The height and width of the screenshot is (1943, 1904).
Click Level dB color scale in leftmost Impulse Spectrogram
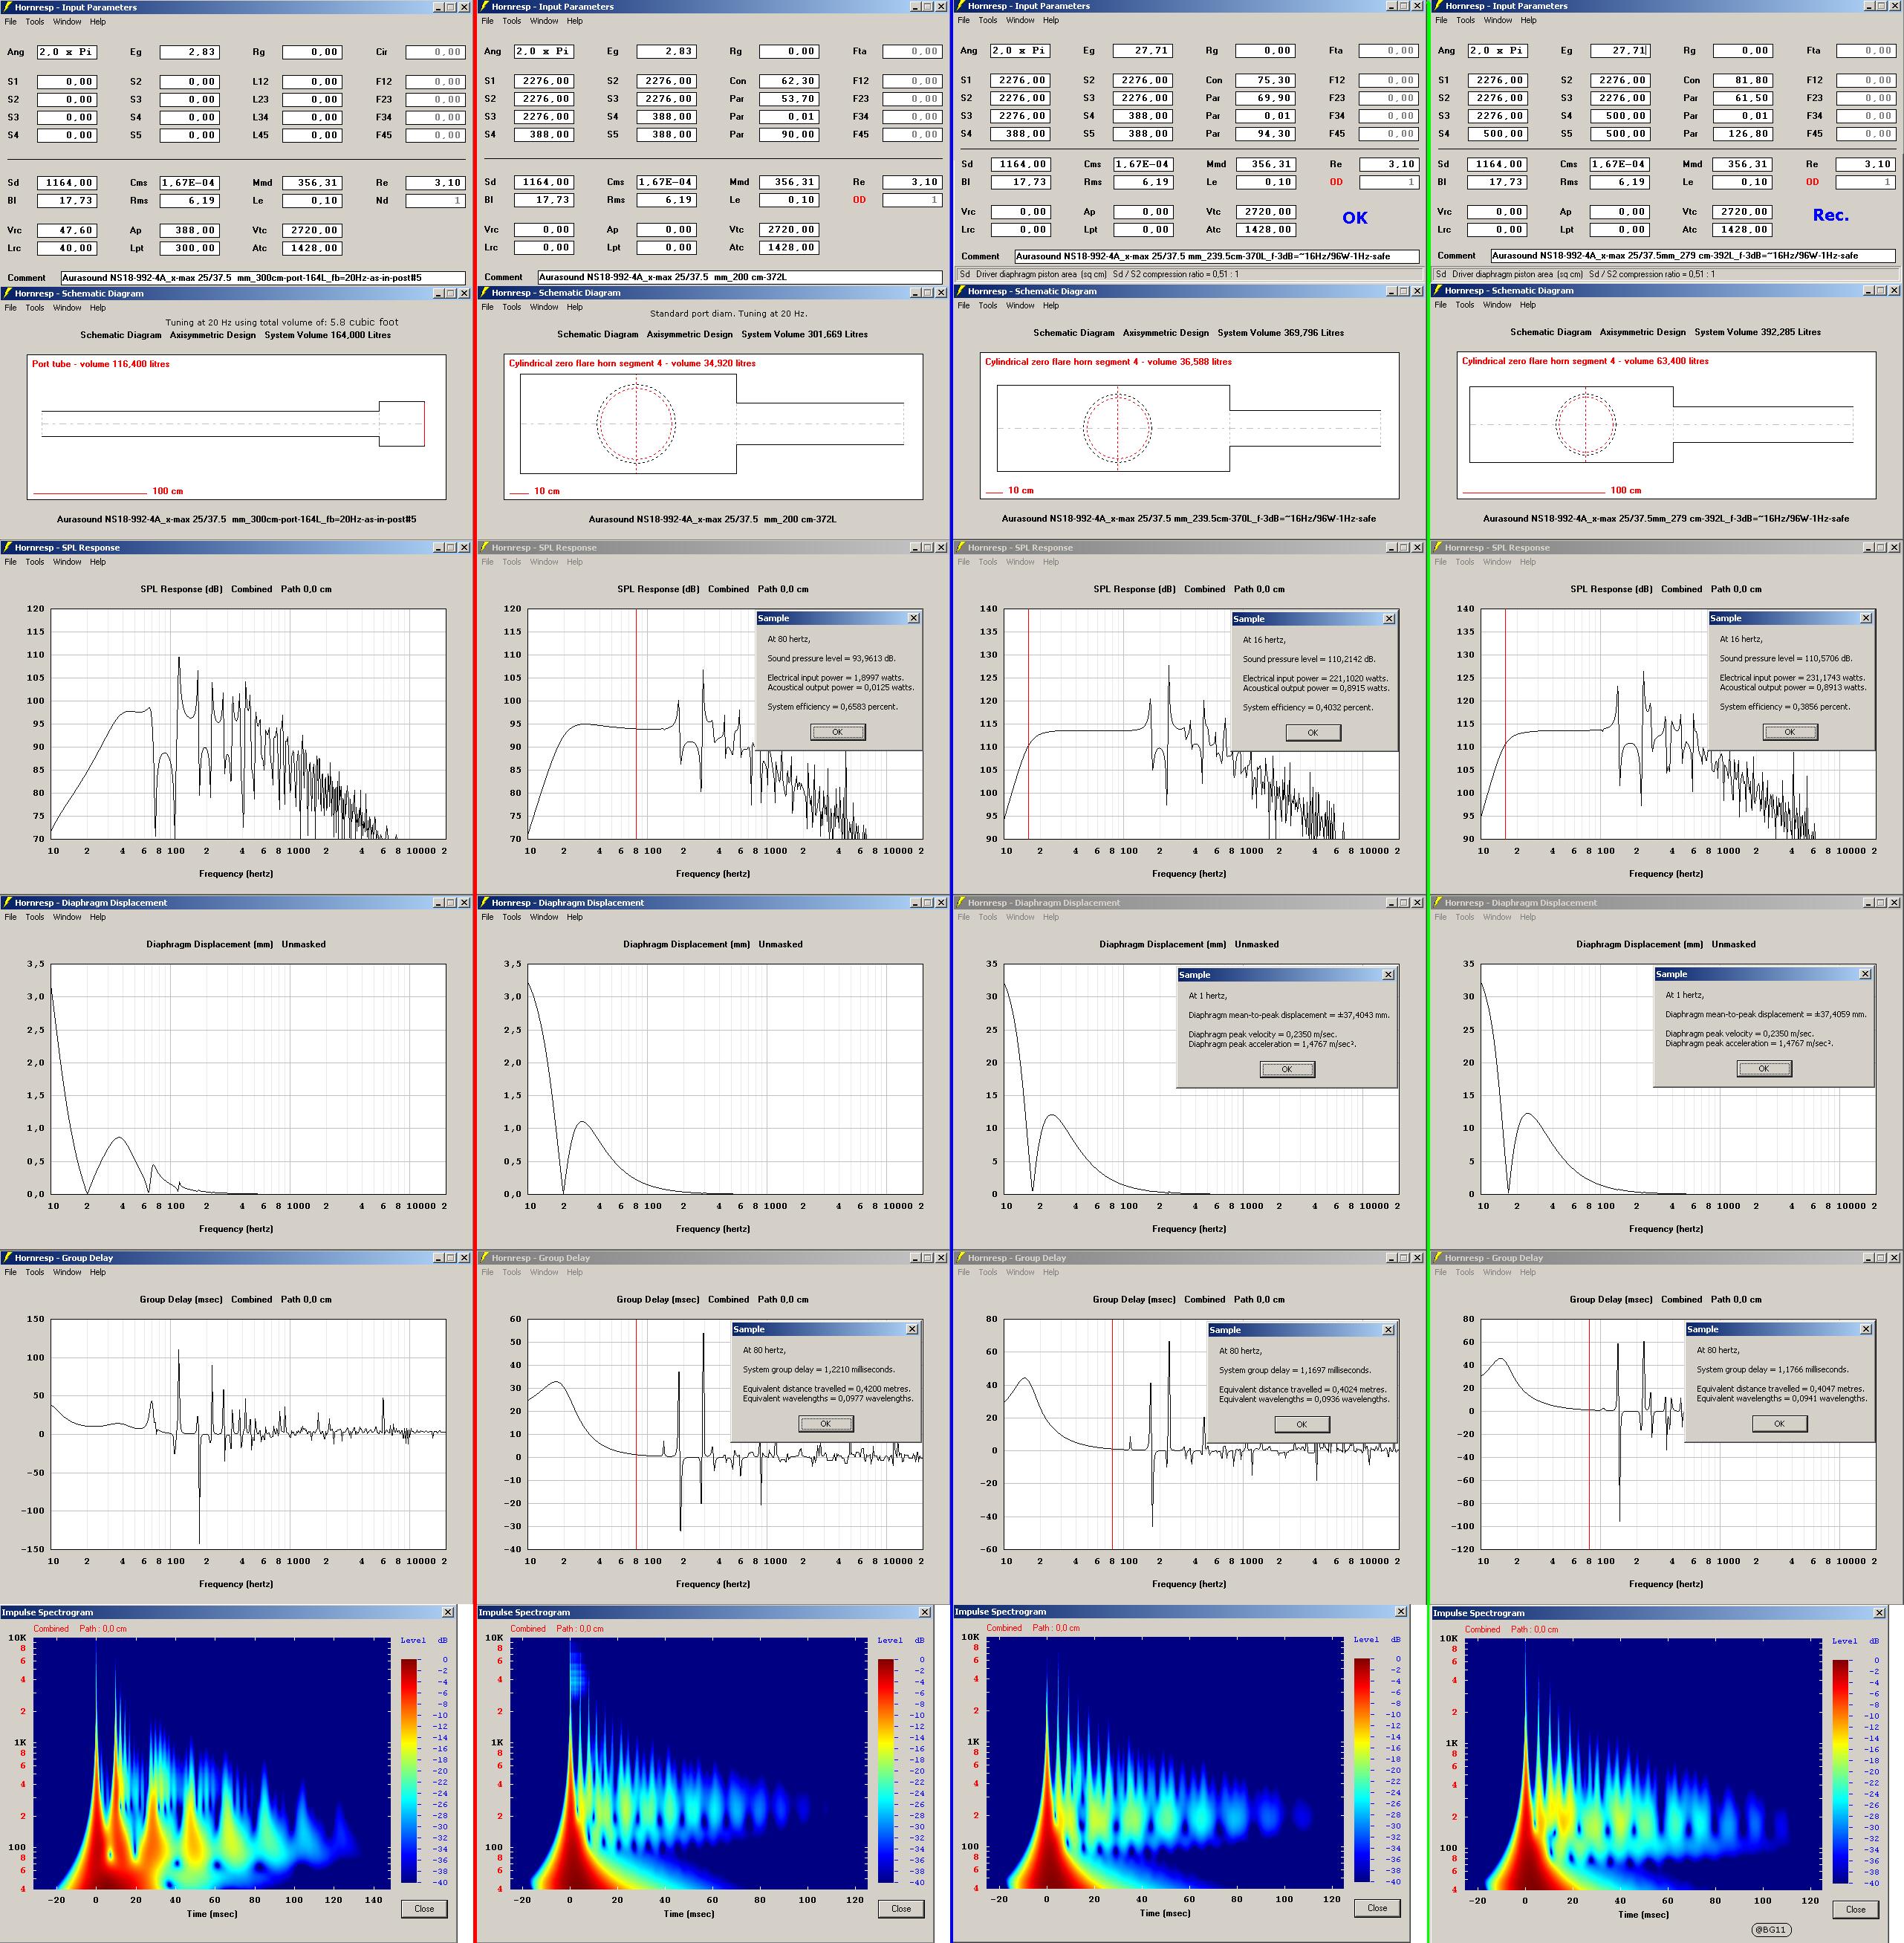[410, 1771]
